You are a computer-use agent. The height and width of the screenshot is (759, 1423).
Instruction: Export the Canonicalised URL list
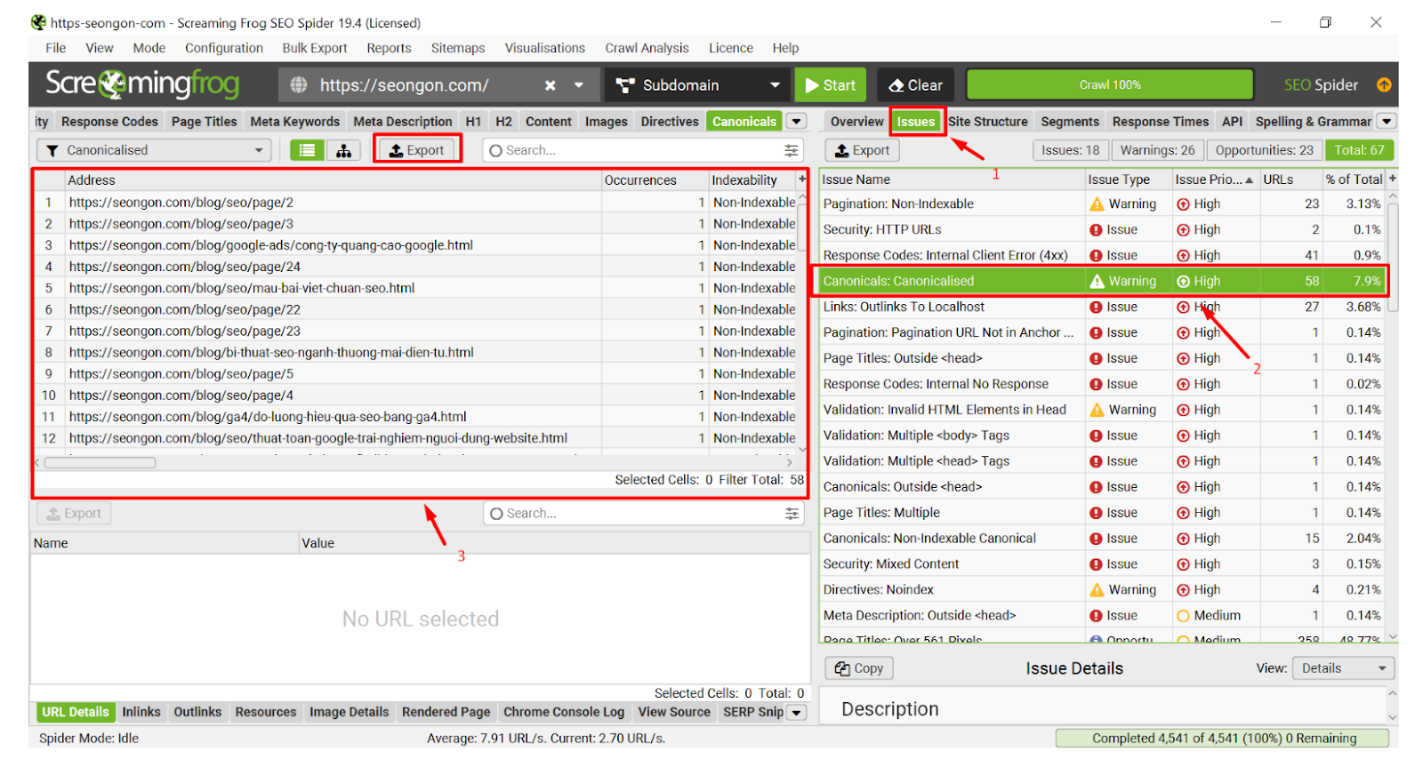[416, 150]
